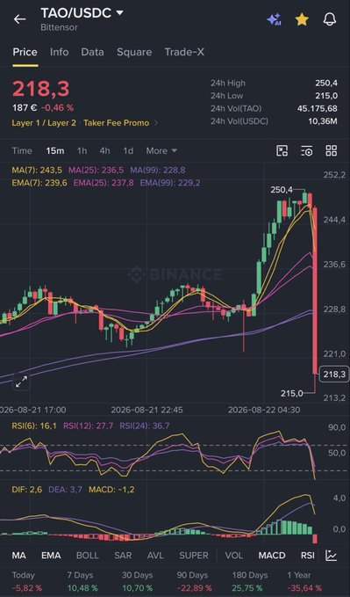Click the DEA: 3,7 legend value
This screenshot has height=597, width=350.
click(66, 490)
